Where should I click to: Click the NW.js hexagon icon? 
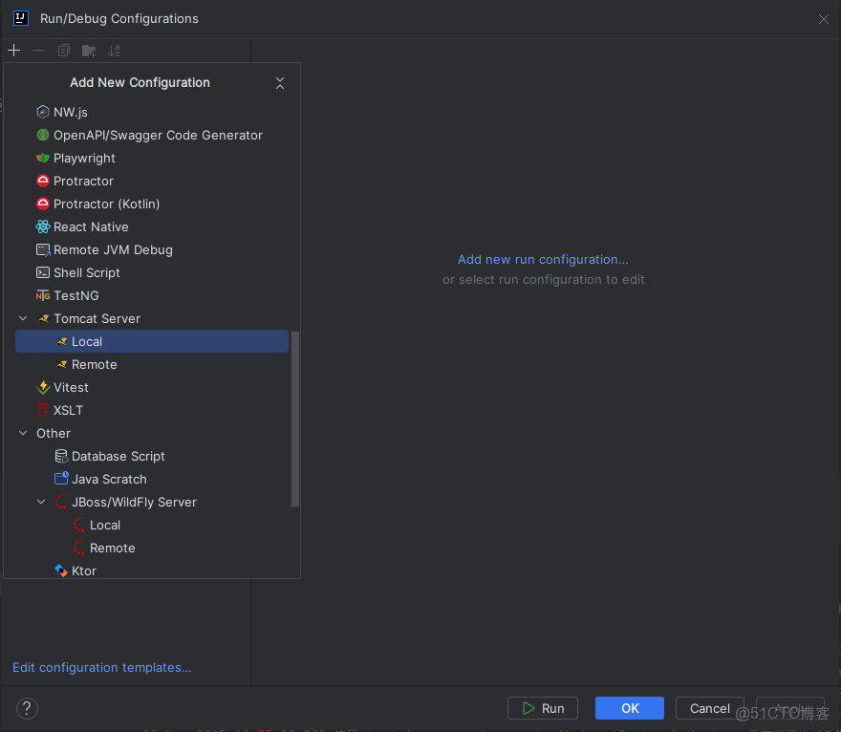pos(43,112)
